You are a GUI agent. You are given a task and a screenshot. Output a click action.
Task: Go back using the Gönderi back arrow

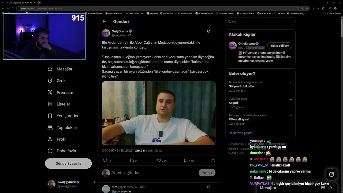coord(104,21)
